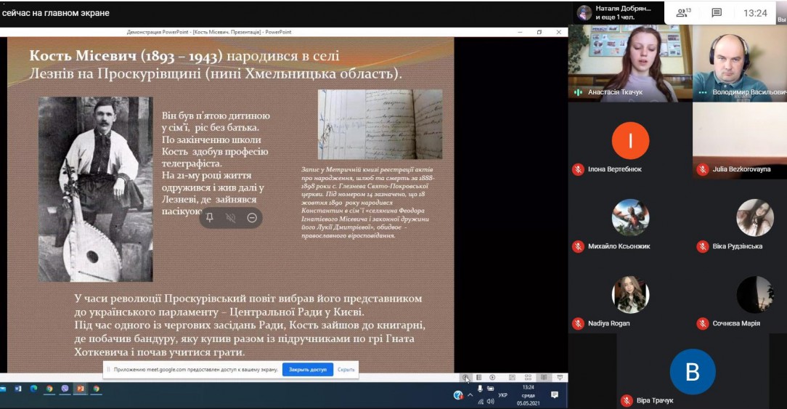
Task: Pin the presentation using the pin icon
Action: point(210,217)
